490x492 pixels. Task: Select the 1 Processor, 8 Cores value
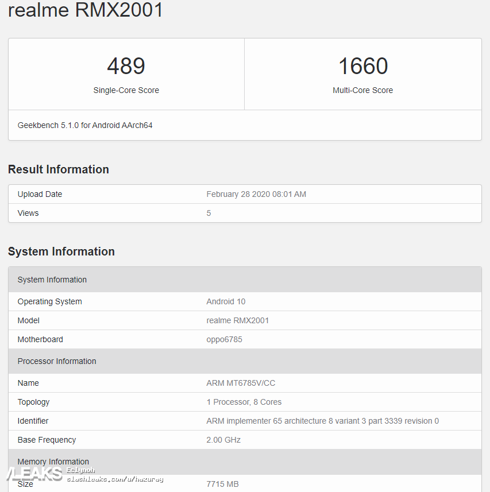point(244,402)
